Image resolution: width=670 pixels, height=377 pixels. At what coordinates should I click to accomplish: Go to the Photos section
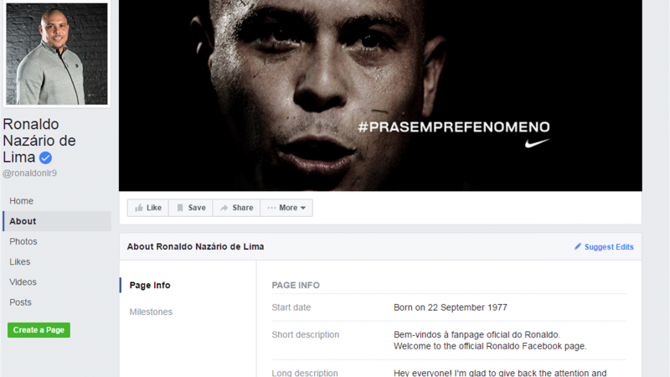click(x=23, y=241)
